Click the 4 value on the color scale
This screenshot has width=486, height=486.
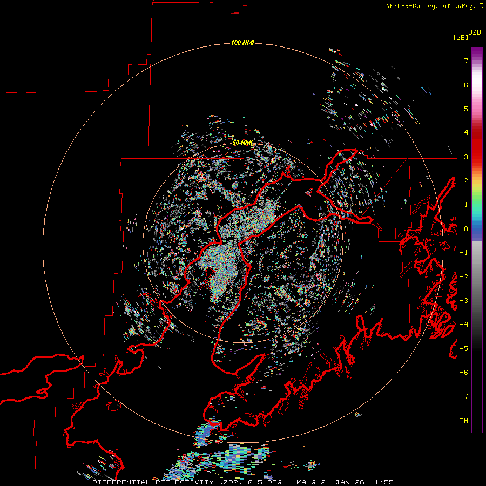coord(466,133)
